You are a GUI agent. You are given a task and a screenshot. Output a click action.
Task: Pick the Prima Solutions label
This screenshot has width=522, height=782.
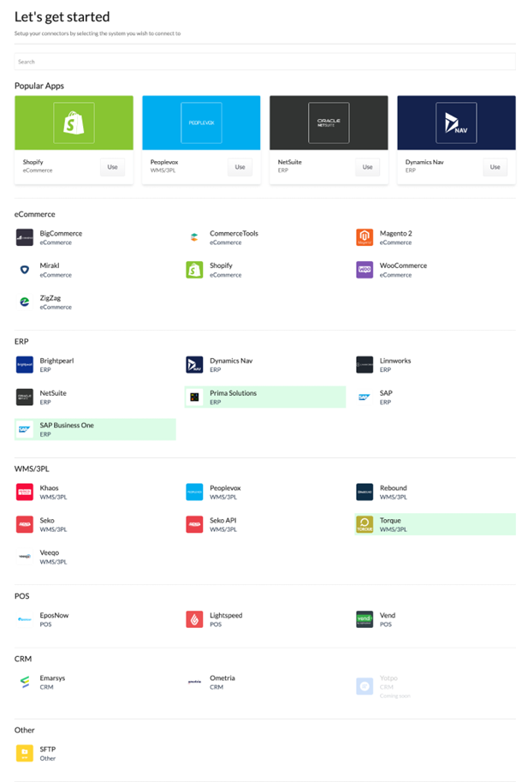pyautogui.click(x=233, y=393)
